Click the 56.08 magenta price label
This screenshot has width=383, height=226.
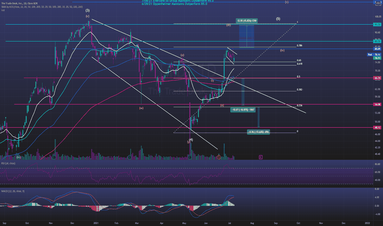coord(377,104)
